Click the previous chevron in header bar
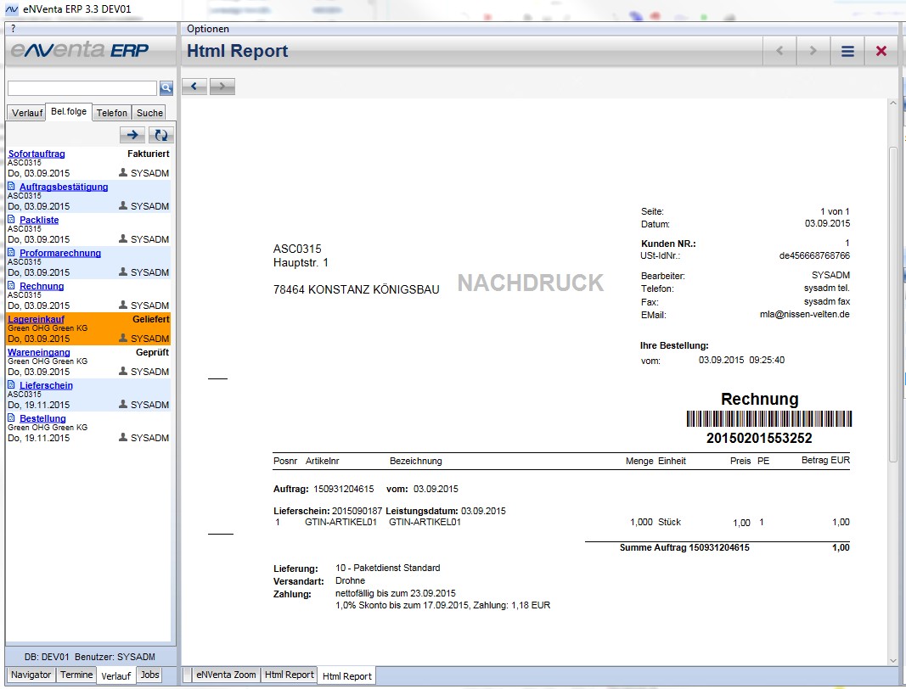 [779, 51]
